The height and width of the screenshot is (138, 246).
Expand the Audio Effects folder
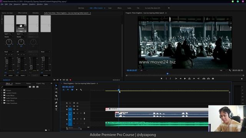[2, 95]
